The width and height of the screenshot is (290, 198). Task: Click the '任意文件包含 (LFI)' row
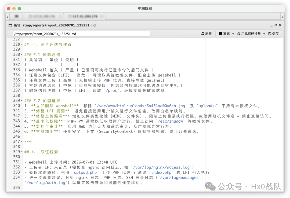(102, 75)
